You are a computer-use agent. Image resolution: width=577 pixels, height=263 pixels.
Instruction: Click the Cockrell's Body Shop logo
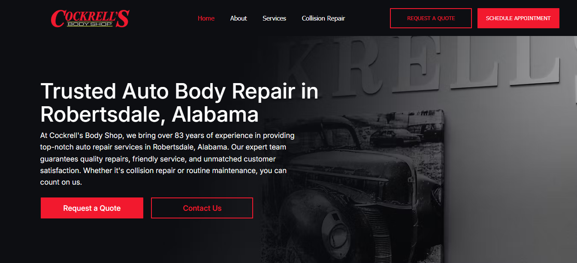pyautogui.click(x=90, y=19)
